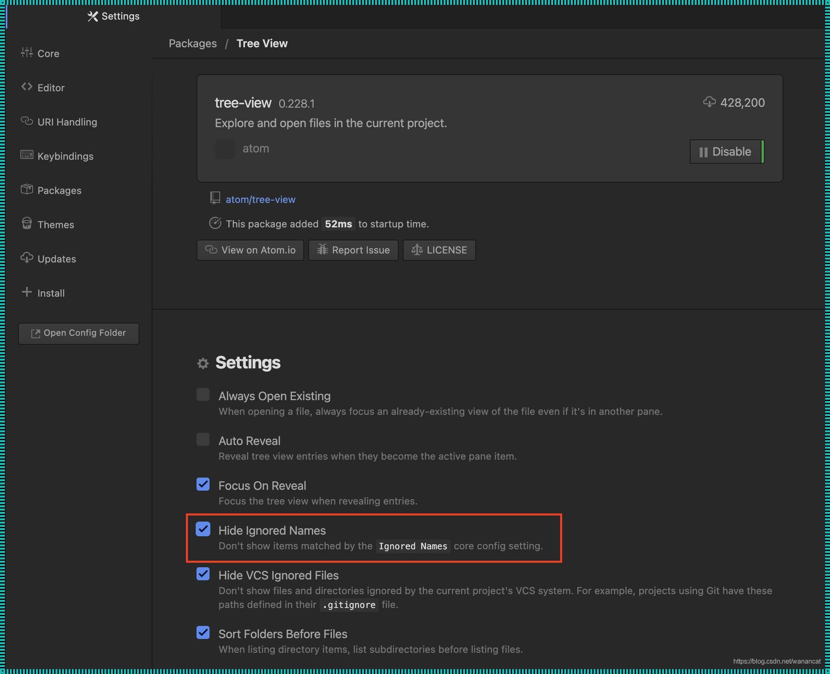This screenshot has width=830, height=674.
Task: Toggle Sort Folders Before Files checkbox
Action: [x=203, y=633]
